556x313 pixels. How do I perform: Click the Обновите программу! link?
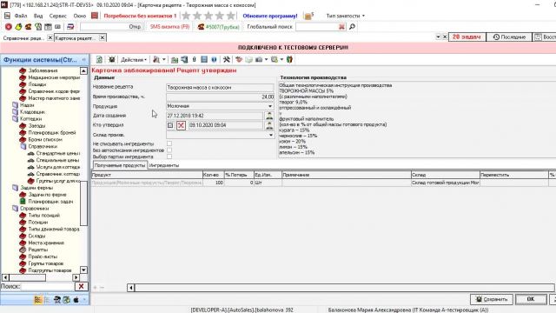point(270,16)
